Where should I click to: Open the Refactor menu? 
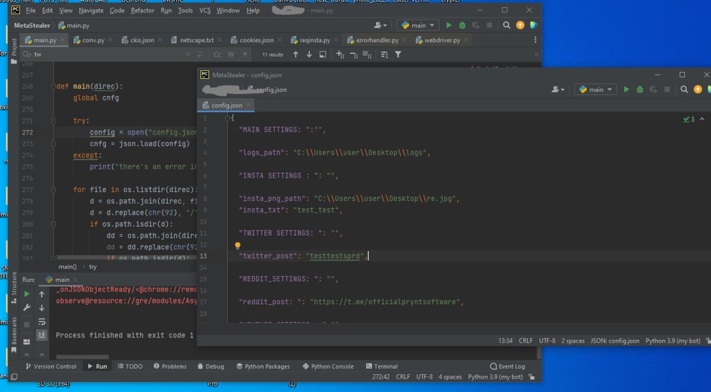(x=142, y=11)
